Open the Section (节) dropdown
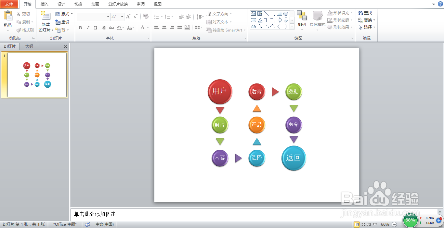The height and width of the screenshot is (228, 444). coord(62,30)
